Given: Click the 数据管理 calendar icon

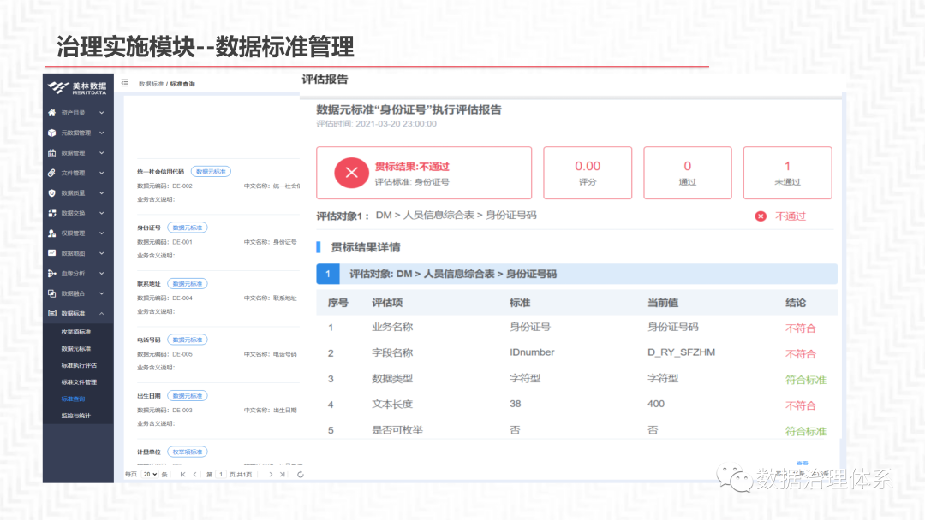Looking at the screenshot, I should pos(52,153).
